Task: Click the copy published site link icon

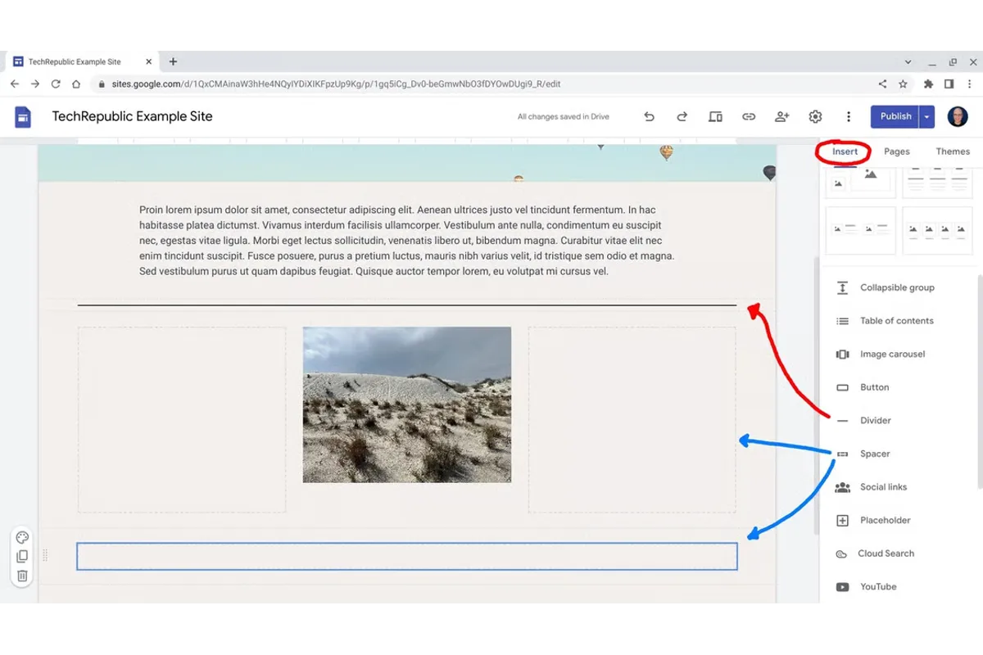Action: [x=749, y=116]
